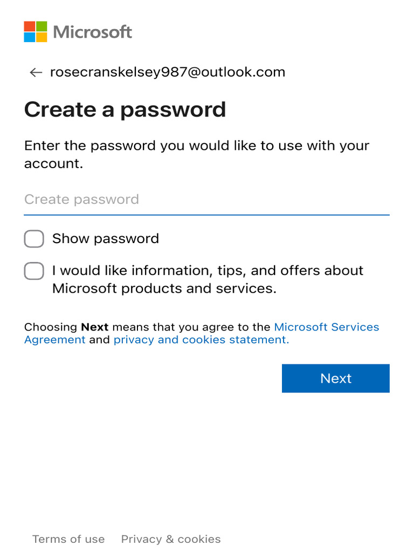This screenshot has height=552, width=414.
Task: Click the rosecranskelsey987@outlook.com email address
Action: (168, 72)
